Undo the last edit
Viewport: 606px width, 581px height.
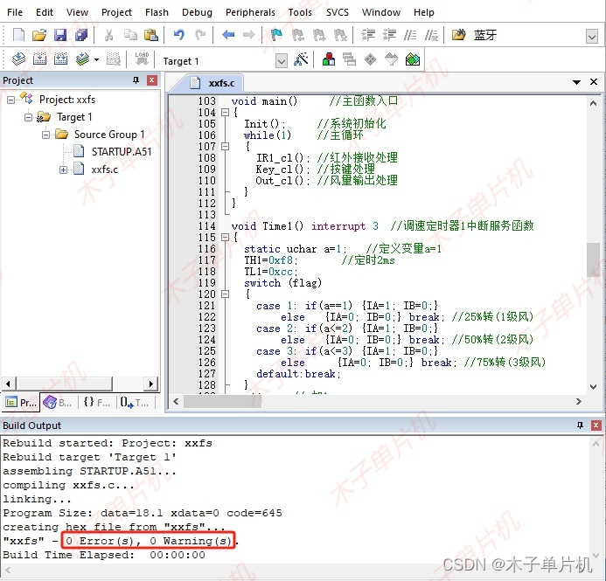point(178,35)
